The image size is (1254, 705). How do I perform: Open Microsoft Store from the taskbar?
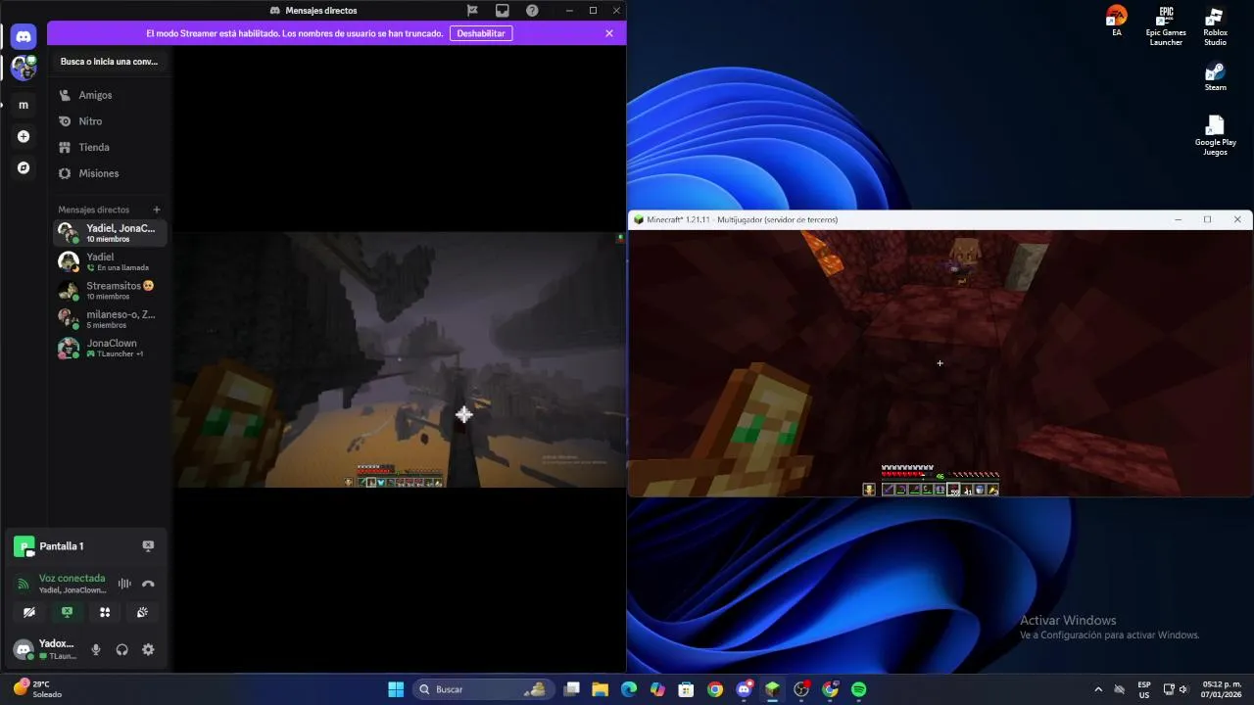coord(687,689)
